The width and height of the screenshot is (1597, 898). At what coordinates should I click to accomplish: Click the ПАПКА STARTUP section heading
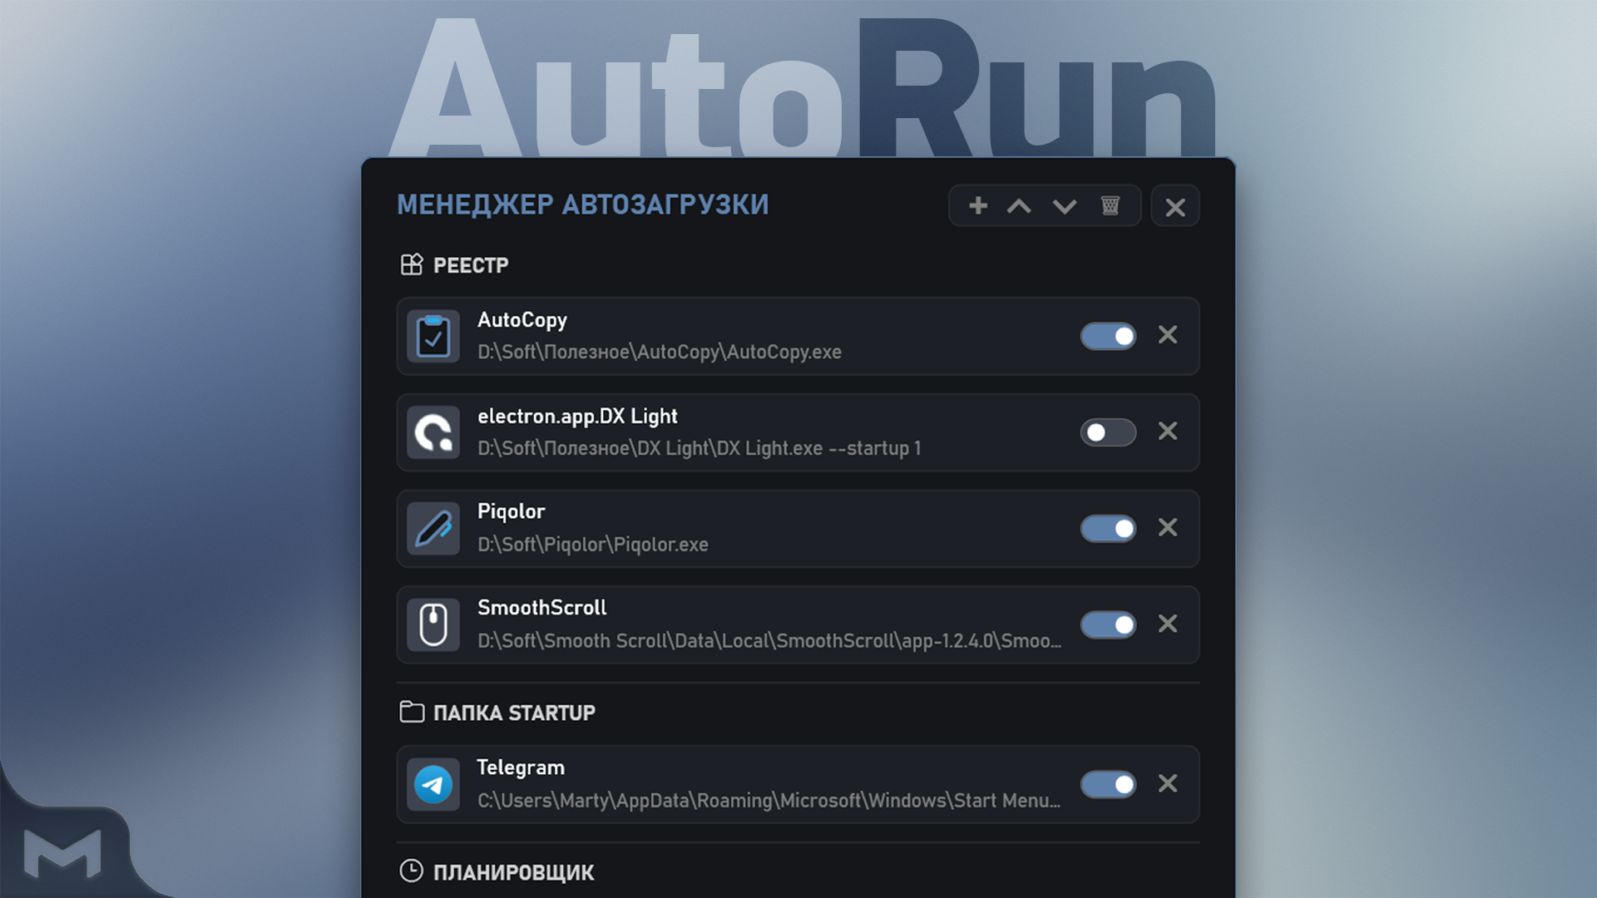point(514,713)
